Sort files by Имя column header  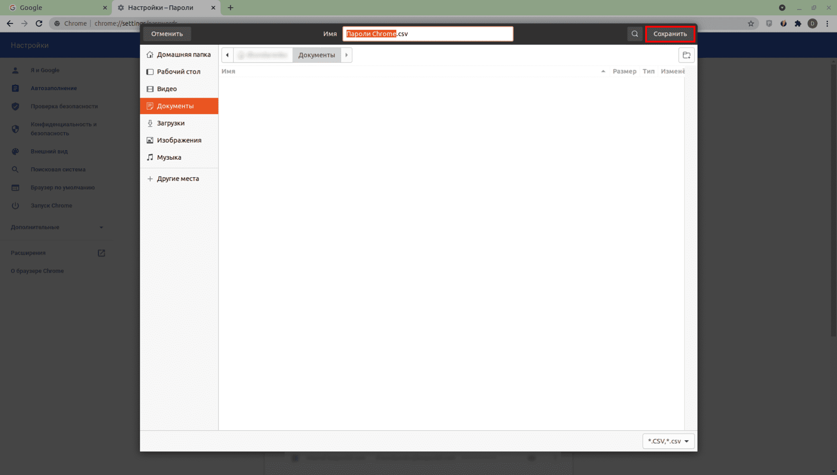pos(228,71)
